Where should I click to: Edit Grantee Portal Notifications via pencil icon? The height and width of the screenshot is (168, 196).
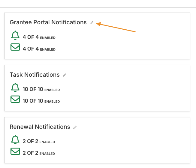(92, 23)
